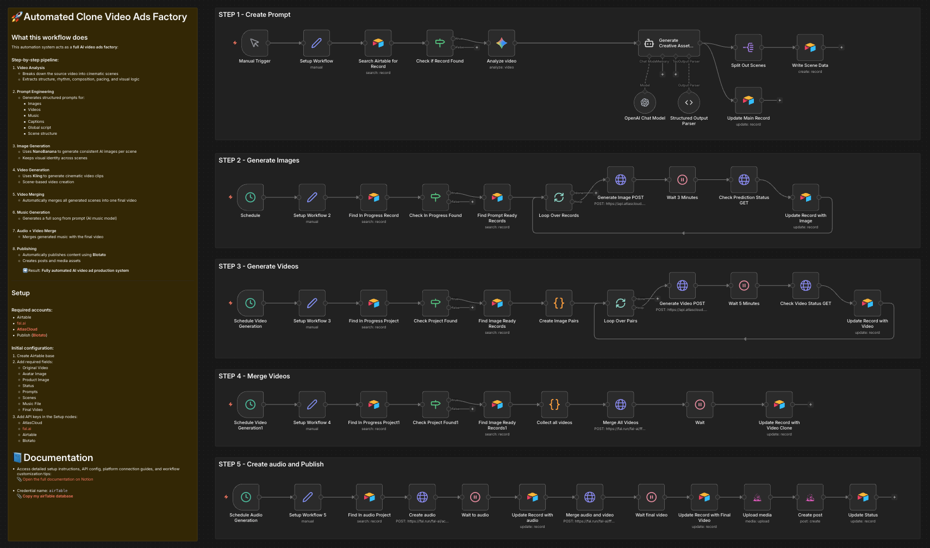Click the Generate Video POST node in Step 3

coord(682,287)
